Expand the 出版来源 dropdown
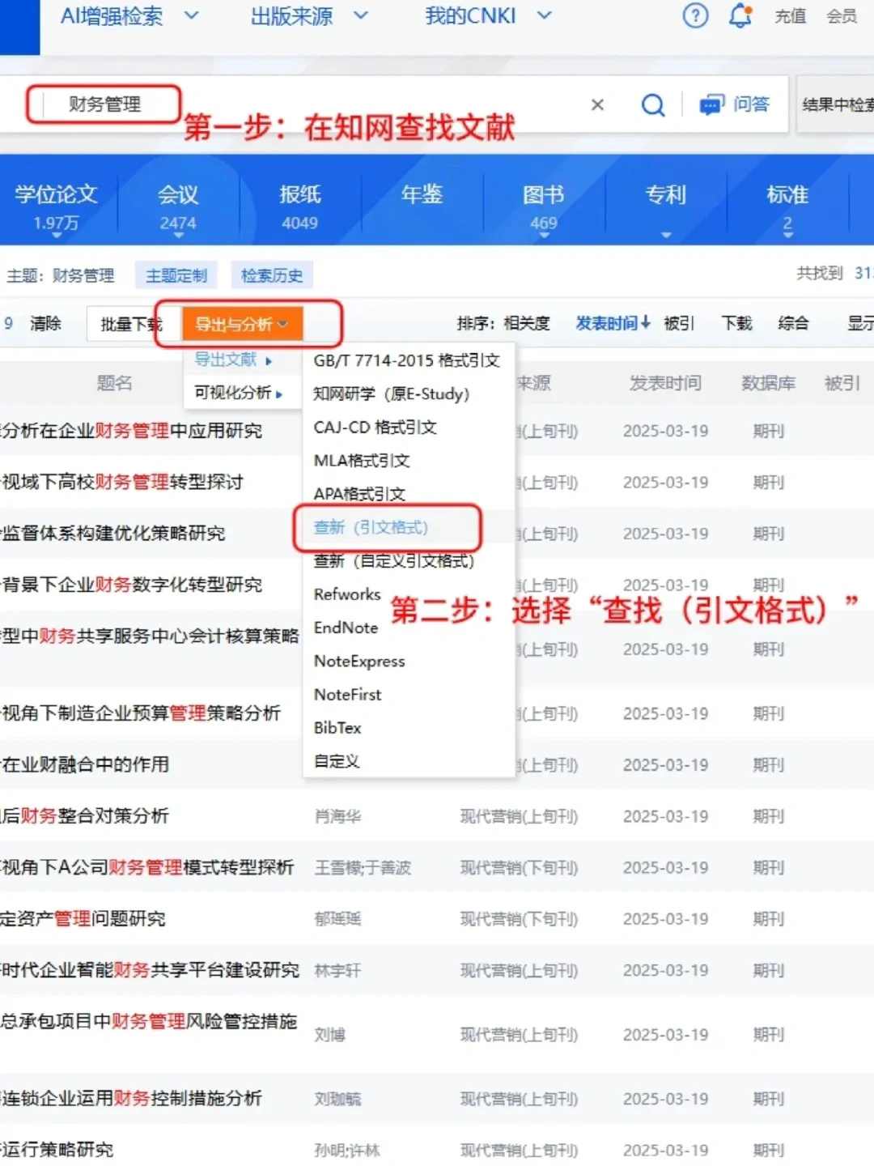 [361, 15]
